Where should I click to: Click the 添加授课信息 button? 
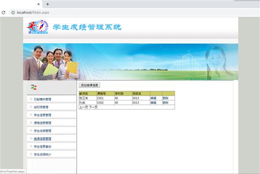89,85
